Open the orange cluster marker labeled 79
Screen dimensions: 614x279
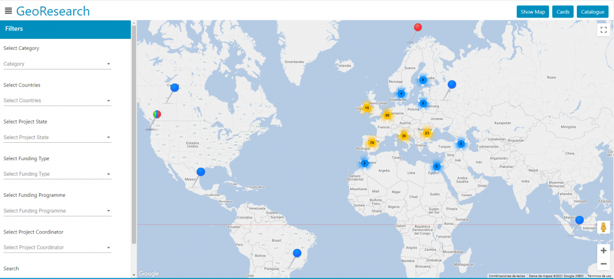coord(372,143)
